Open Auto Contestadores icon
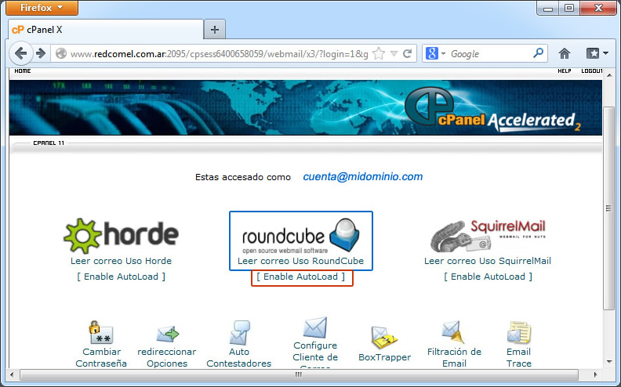The height and width of the screenshot is (387, 621). 239,332
